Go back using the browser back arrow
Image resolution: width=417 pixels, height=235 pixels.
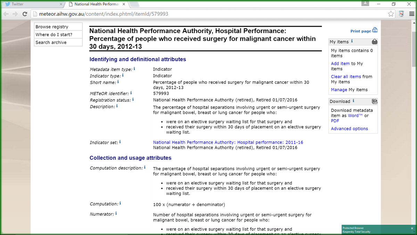pyautogui.click(x=6, y=14)
